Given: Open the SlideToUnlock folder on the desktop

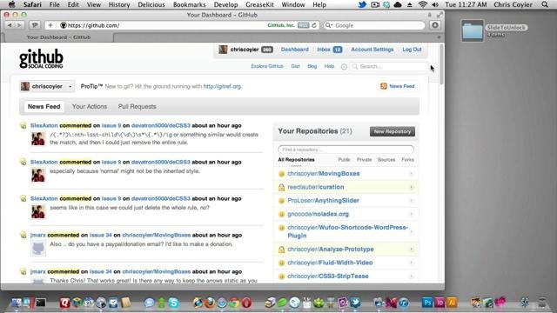Looking at the screenshot, I should pos(473,30).
